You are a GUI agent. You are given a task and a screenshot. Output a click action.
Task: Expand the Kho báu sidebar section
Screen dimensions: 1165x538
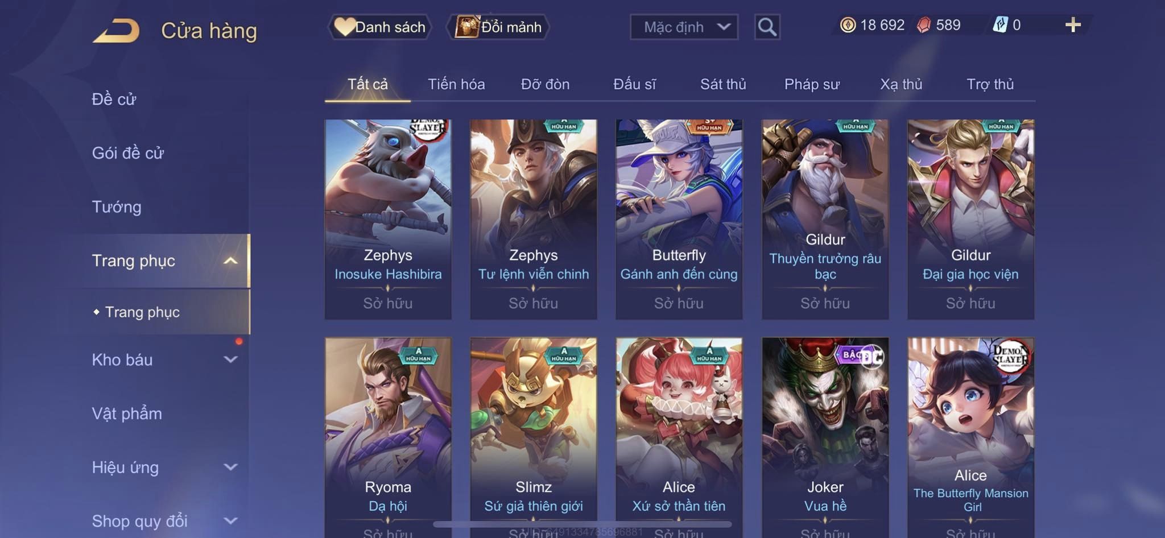pos(230,359)
